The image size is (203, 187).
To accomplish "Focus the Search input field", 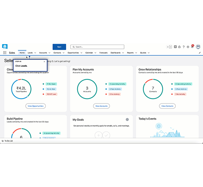I will click(x=97, y=47).
